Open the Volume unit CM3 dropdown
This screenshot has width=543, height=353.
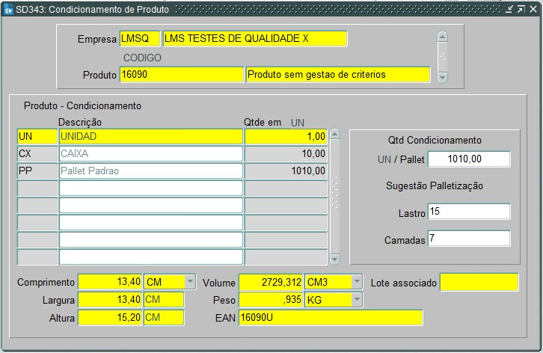tap(357, 282)
